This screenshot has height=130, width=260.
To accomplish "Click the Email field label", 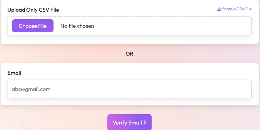I will coord(14,73).
